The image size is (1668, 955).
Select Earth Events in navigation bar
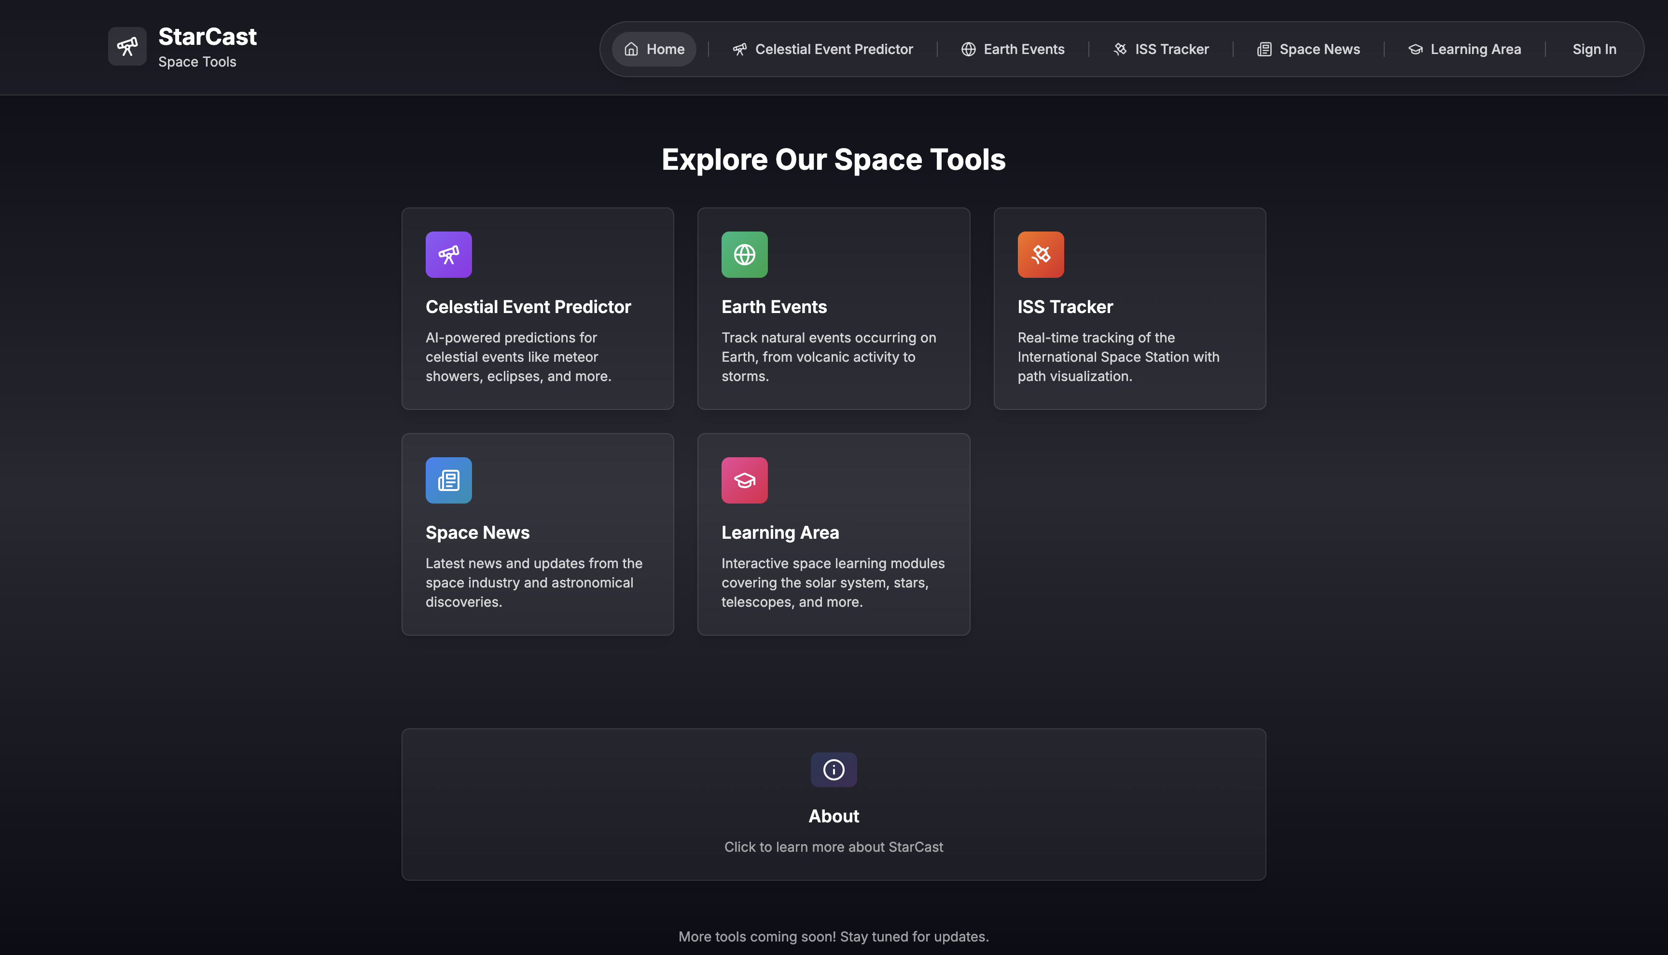(1024, 49)
